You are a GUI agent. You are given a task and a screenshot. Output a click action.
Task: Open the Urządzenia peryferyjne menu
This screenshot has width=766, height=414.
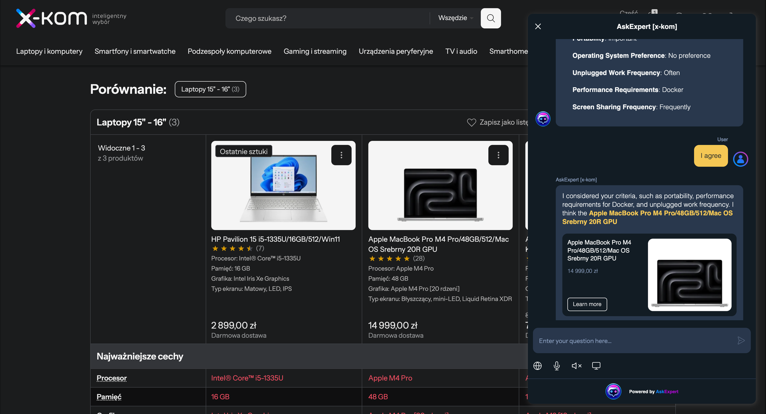pyautogui.click(x=396, y=51)
